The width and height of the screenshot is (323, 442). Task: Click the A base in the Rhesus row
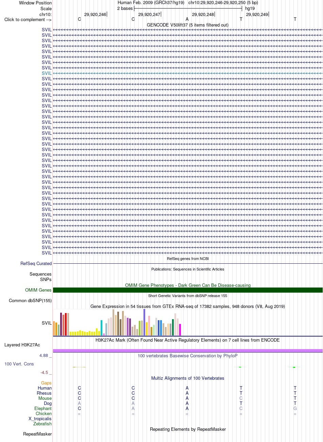[187, 393]
